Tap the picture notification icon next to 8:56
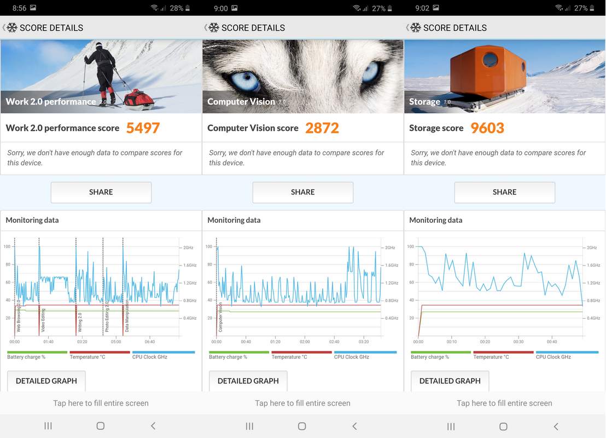Image resolution: width=606 pixels, height=438 pixels. point(33,8)
